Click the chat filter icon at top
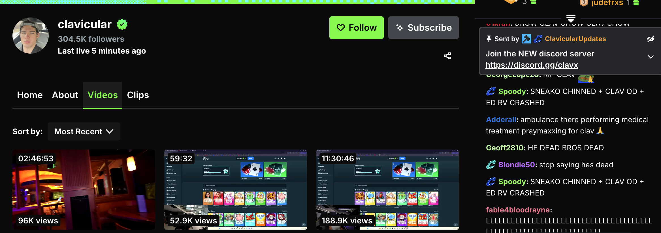 (571, 18)
